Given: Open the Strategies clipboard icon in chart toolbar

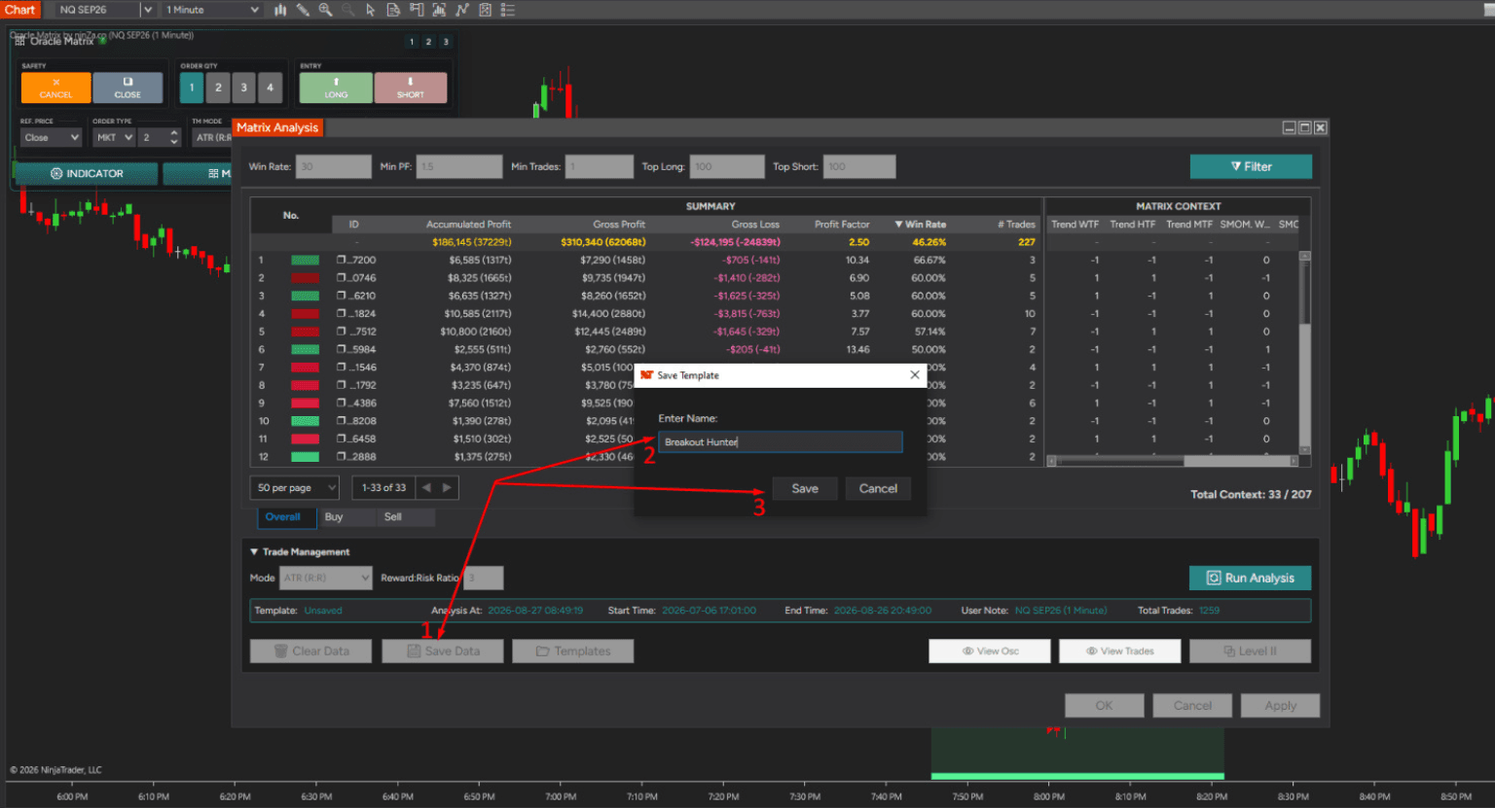Looking at the screenshot, I should pyautogui.click(x=485, y=10).
